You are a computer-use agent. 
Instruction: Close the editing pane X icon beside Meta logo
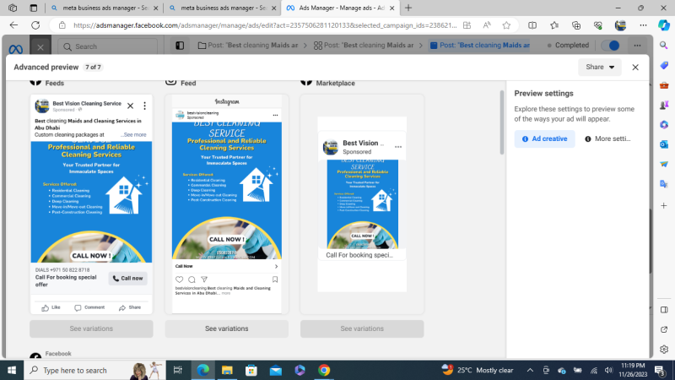click(40, 47)
